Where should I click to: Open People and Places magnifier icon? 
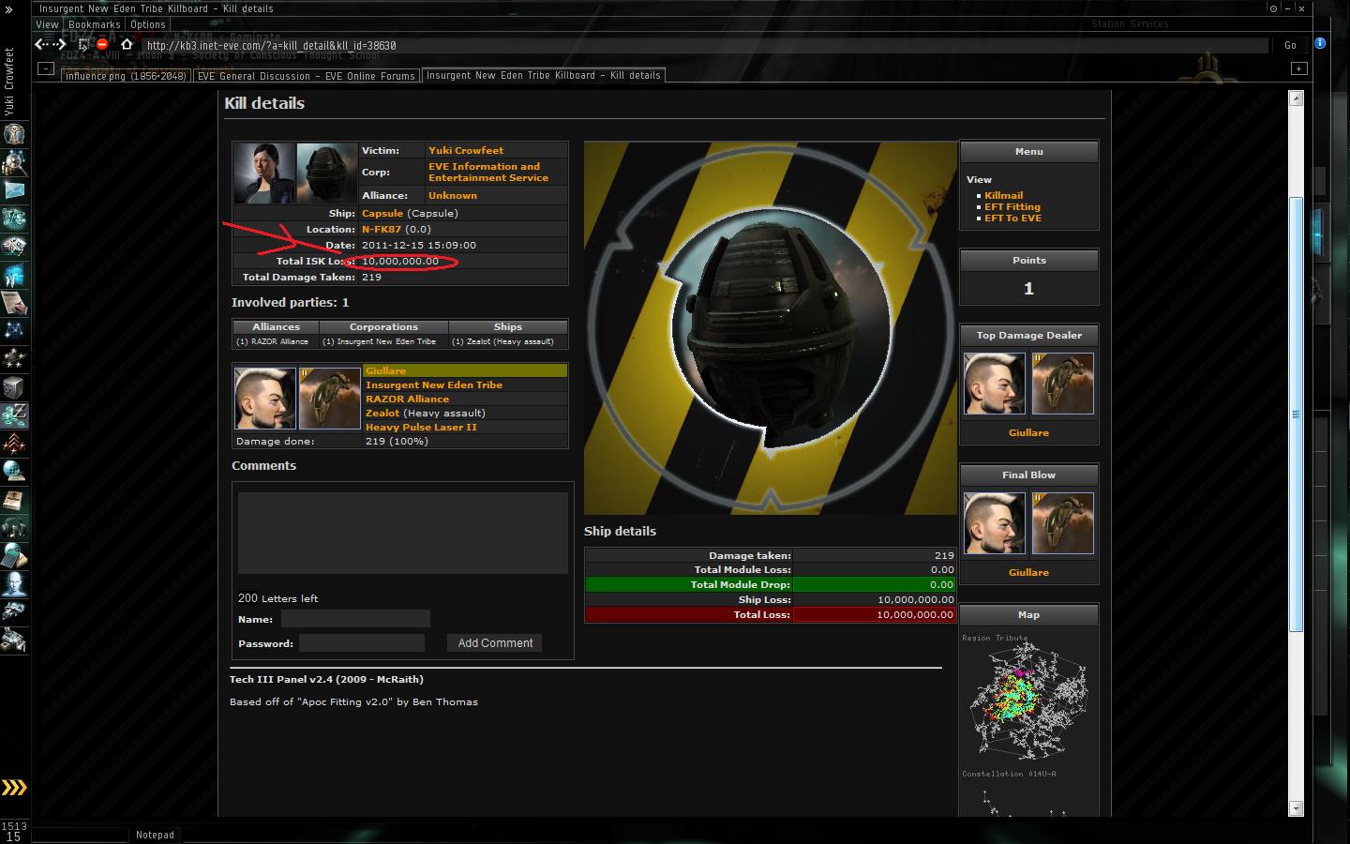[14, 161]
